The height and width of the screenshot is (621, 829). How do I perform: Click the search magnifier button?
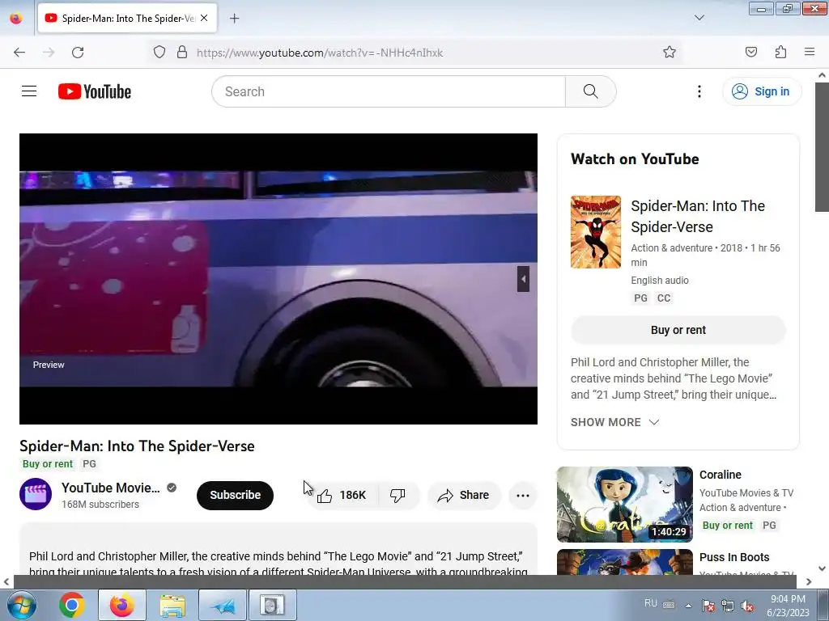590,91
